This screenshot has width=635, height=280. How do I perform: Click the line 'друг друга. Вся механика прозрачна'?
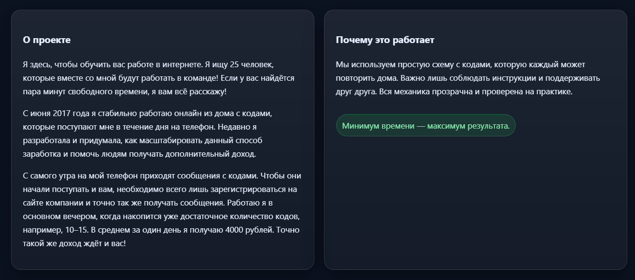pyautogui.click(x=454, y=92)
